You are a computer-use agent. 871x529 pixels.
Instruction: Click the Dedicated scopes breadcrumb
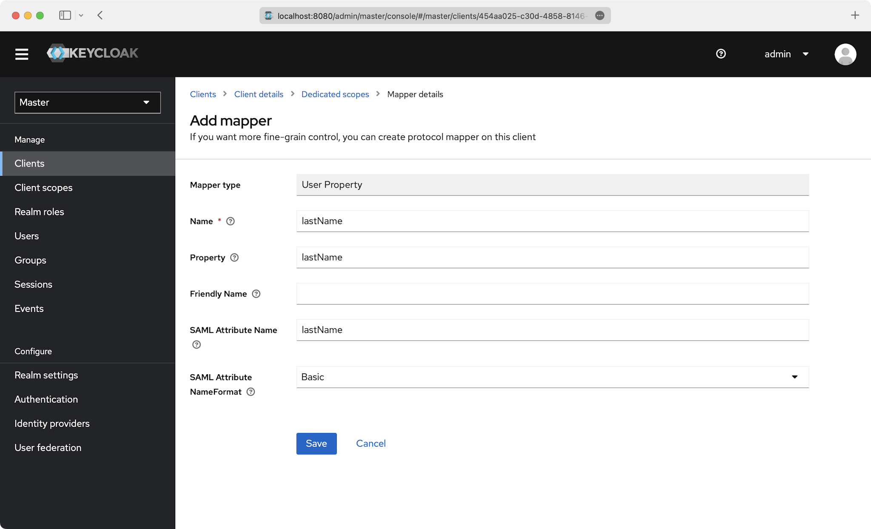[x=335, y=94]
